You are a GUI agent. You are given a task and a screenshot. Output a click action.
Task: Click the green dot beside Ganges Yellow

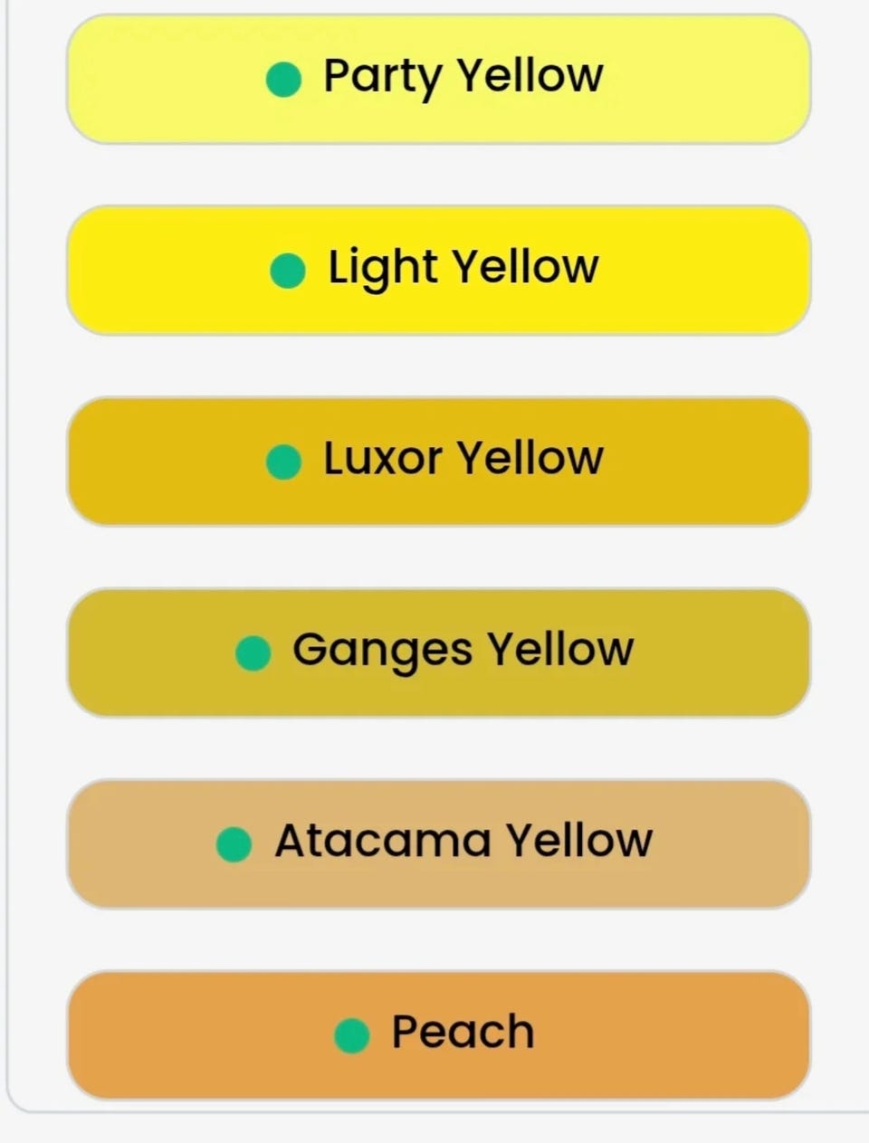[253, 653]
